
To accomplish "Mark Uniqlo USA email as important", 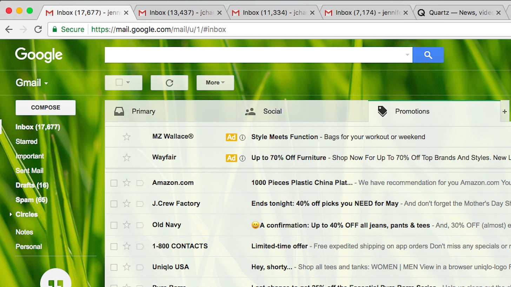I will pyautogui.click(x=140, y=267).
